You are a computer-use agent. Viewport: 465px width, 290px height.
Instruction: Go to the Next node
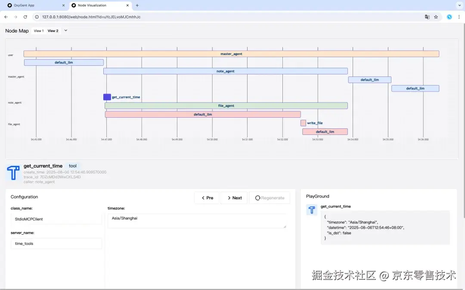tap(234, 198)
